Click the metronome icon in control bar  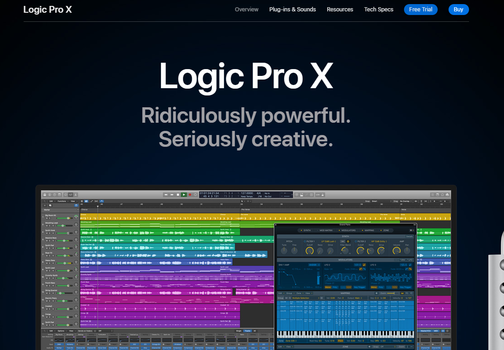pyautogui.click(x=323, y=195)
